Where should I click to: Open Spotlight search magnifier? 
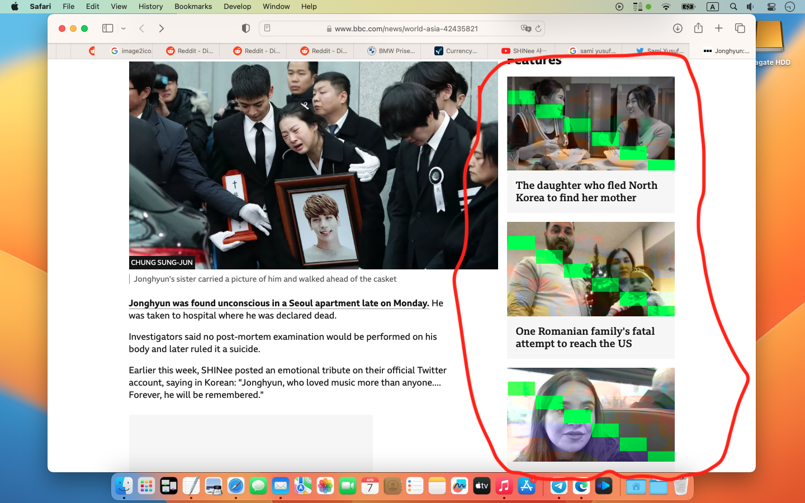[733, 7]
